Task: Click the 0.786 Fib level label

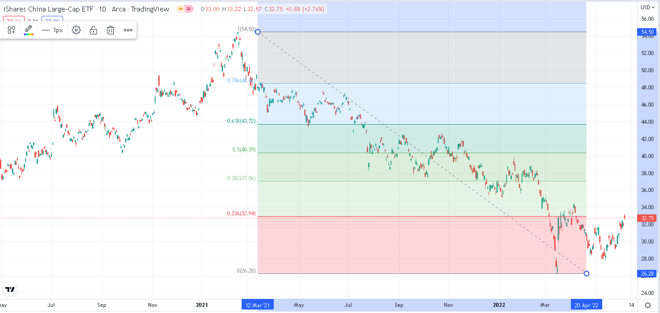Action: tap(241, 80)
